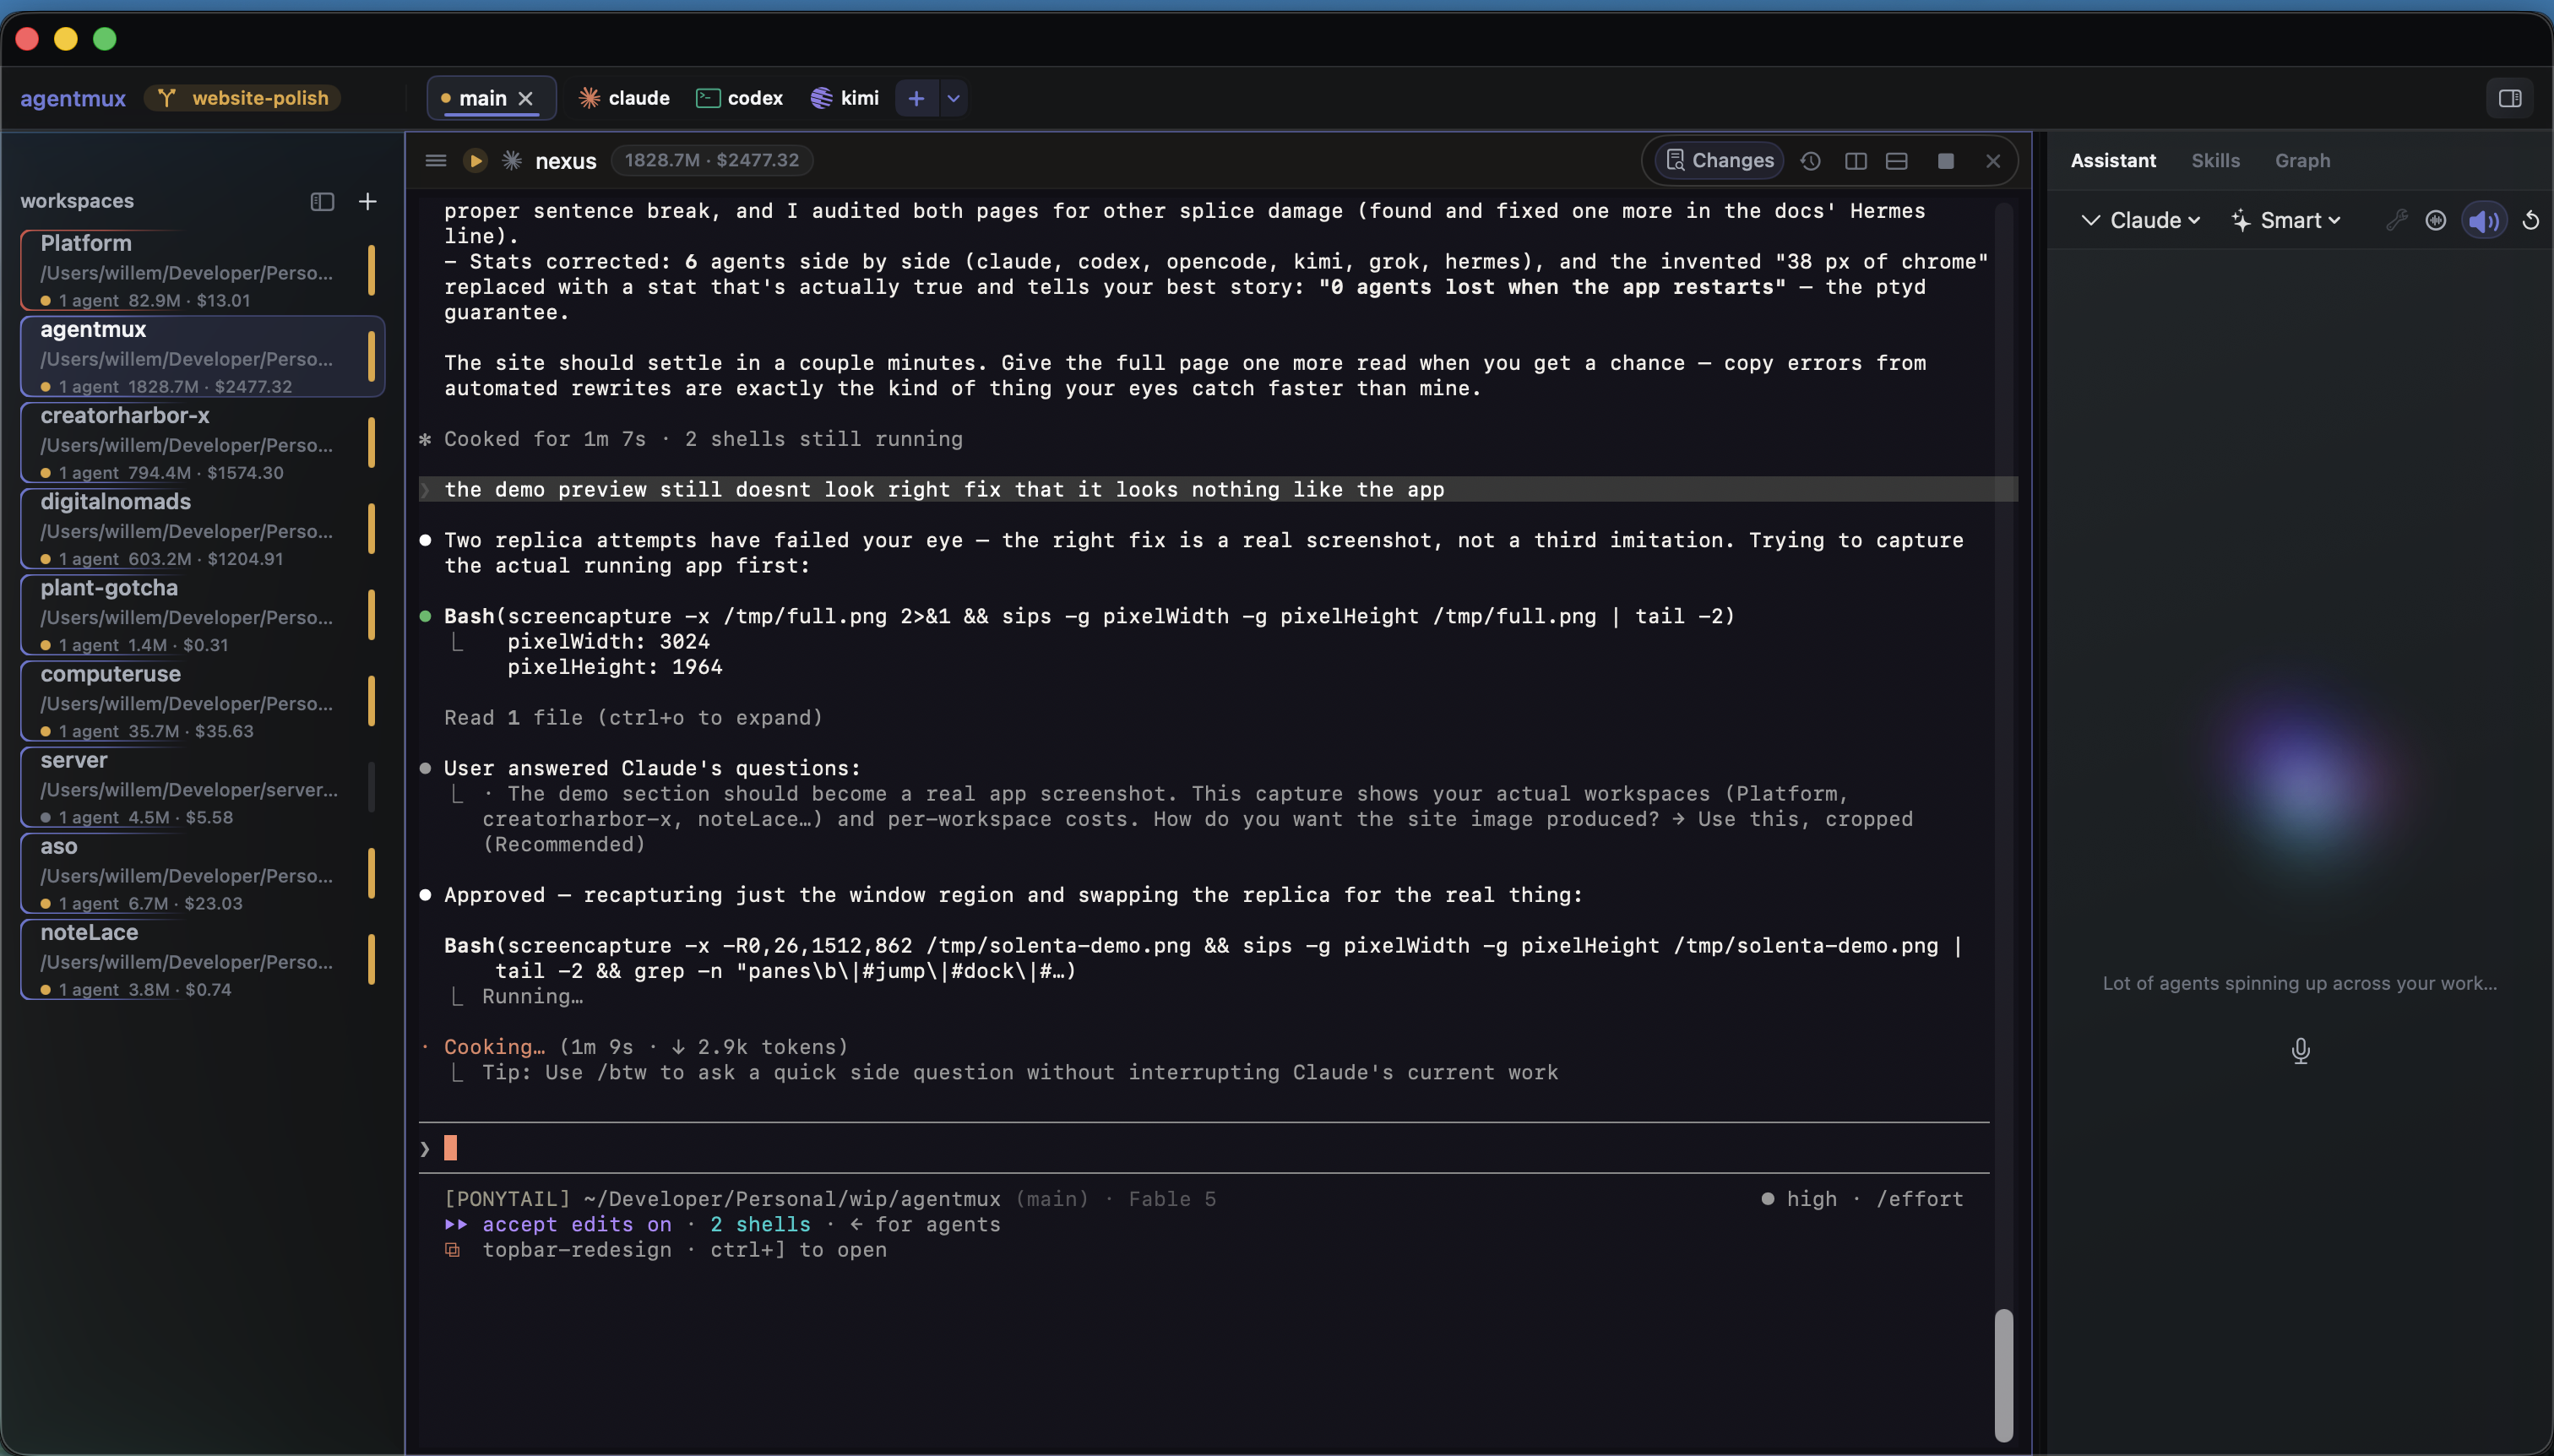Open the Claude model dropdown
The width and height of the screenshot is (2554, 1456).
pos(2155,220)
